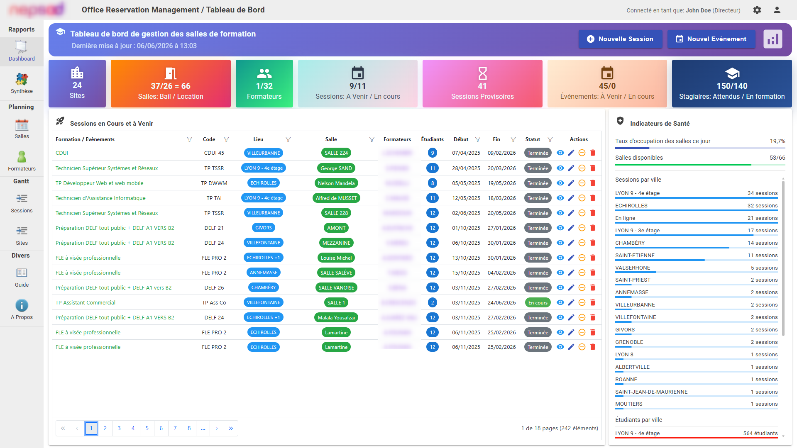View the SALLE 228 session eye icon
The height and width of the screenshot is (448, 797).
pos(560,213)
